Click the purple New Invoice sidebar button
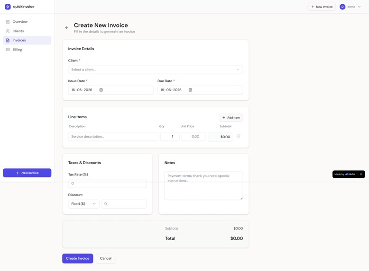Image resolution: width=369 pixels, height=271 pixels. pos(27,173)
